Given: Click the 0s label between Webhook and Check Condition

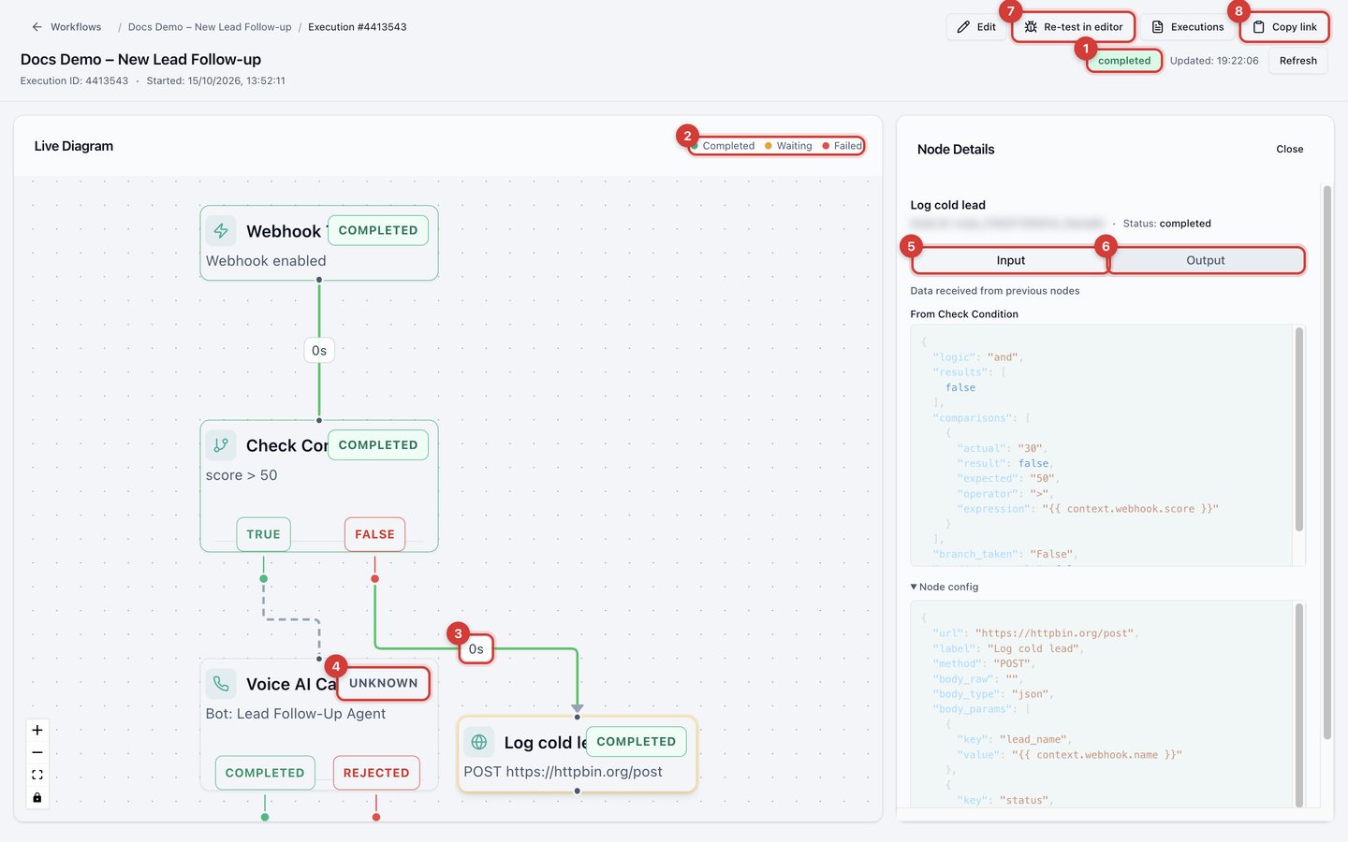Looking at the screenshot, I should [319, 351].
